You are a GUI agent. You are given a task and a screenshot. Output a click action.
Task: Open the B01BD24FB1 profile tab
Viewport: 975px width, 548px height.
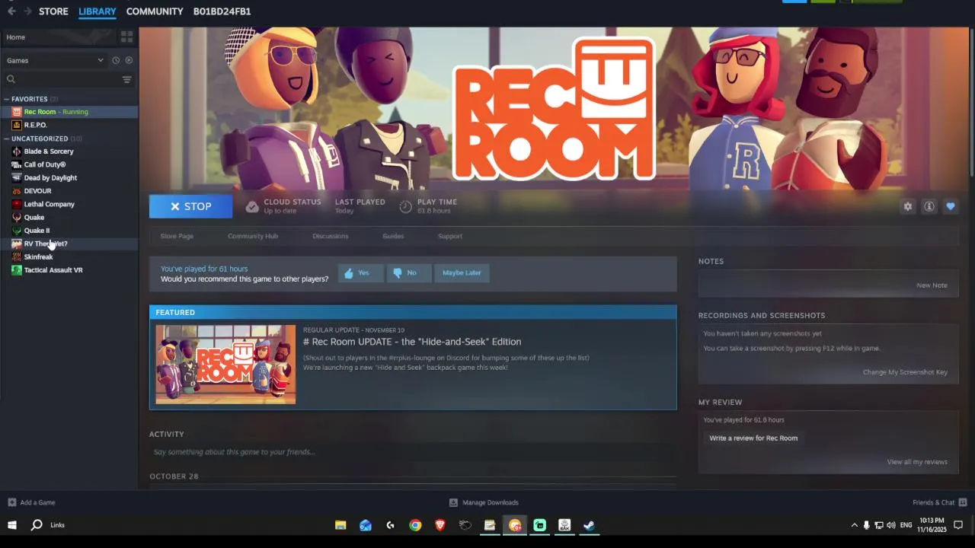[x=222, y=11]
